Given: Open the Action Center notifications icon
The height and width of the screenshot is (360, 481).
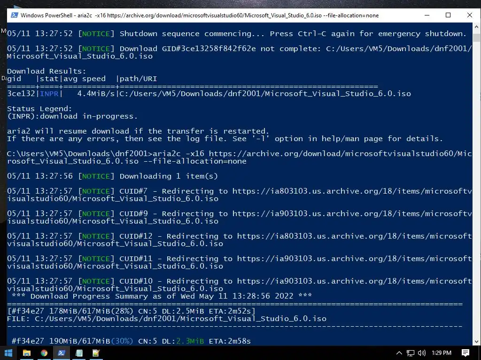Looking at the screenshot, I should tap(465, 353).
